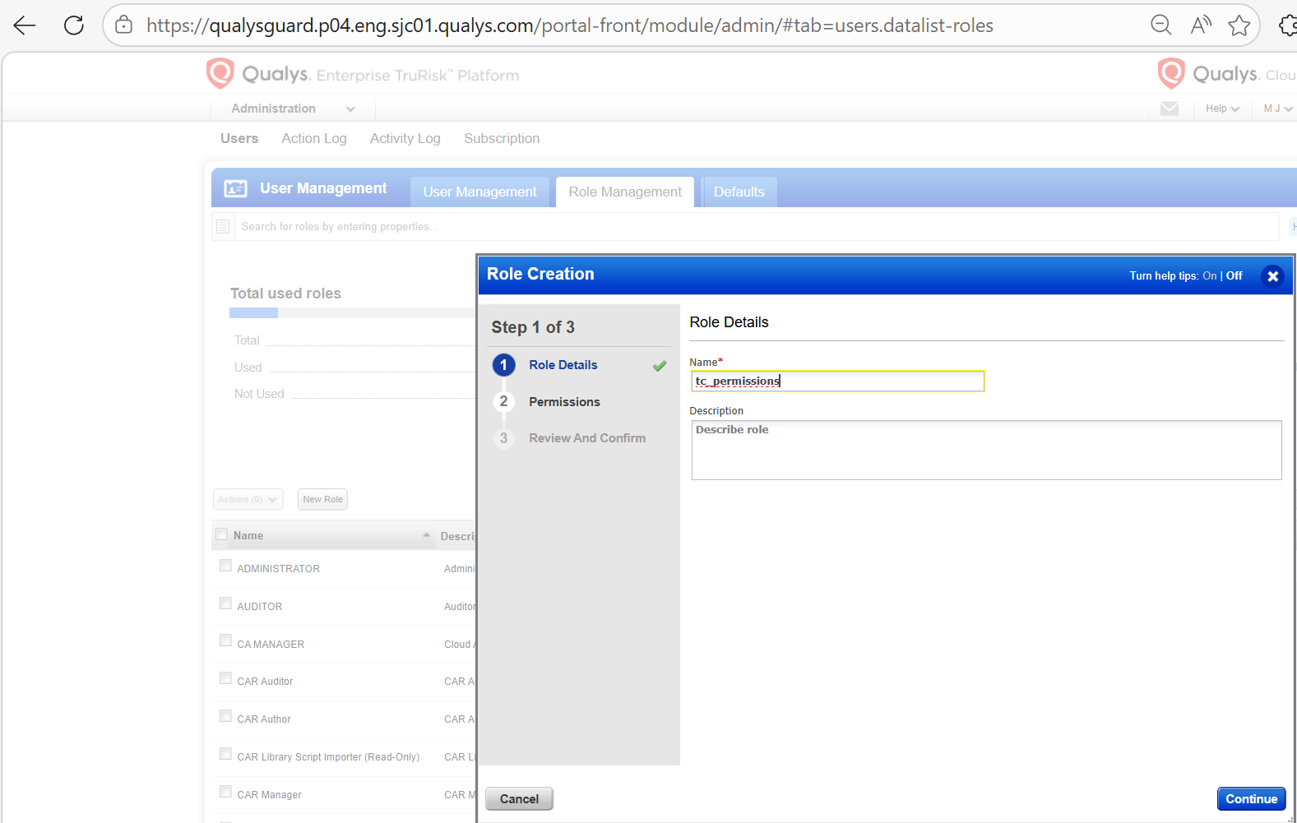1297x823 pixels.
Task: Click the CAR Manager role name
Action: [269, 795]
